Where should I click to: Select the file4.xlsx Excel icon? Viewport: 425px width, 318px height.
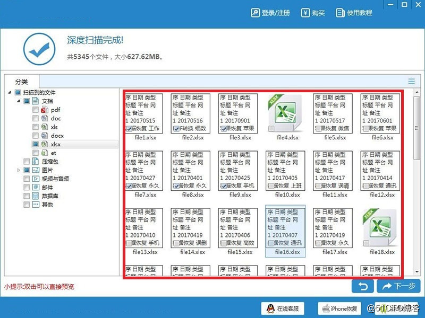[x=284, y=113]
